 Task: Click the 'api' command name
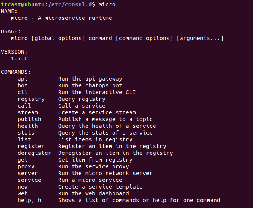pos(23,79)
